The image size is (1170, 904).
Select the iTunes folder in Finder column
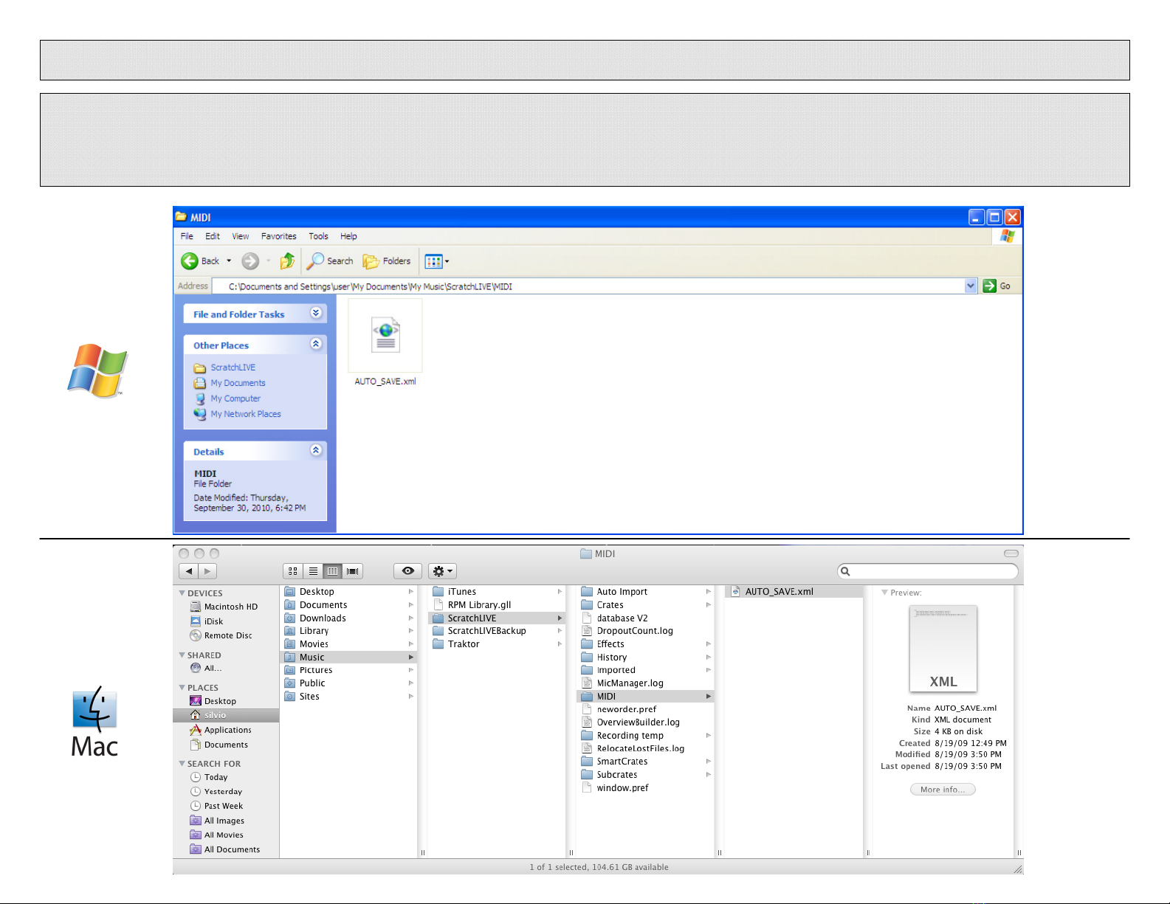click(497, 592)
